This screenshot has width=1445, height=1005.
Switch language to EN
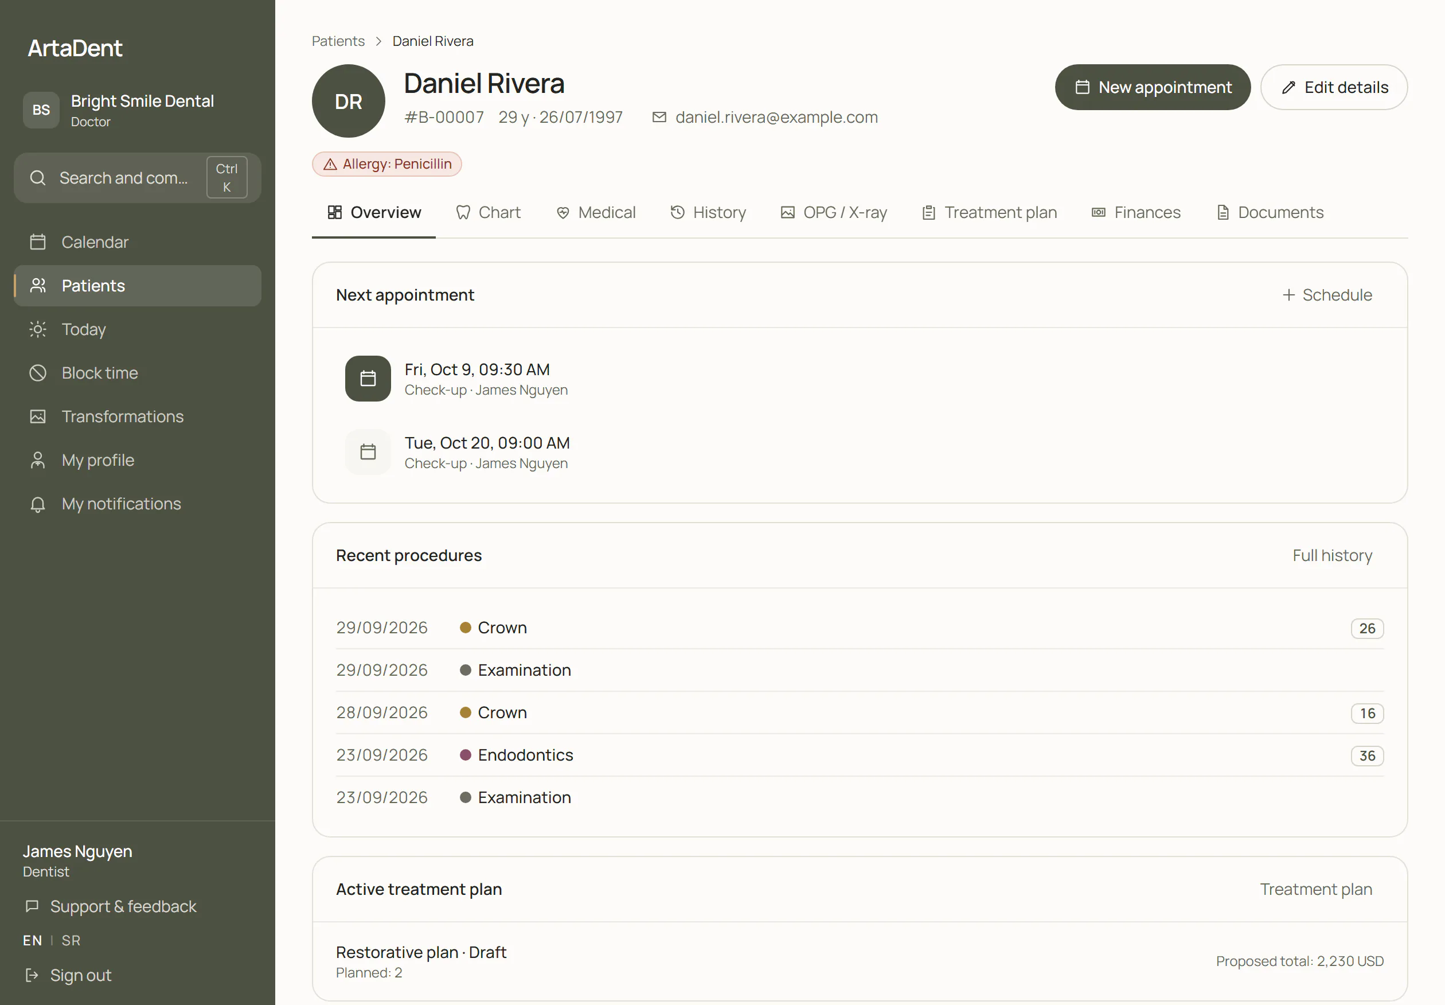point(32,940)
